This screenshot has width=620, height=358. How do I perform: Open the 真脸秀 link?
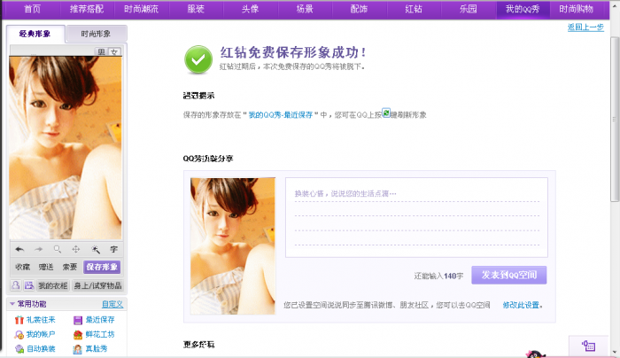point(97,349)
